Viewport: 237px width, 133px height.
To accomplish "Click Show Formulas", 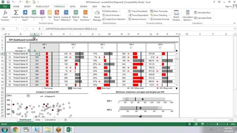I will coord(159,11).
